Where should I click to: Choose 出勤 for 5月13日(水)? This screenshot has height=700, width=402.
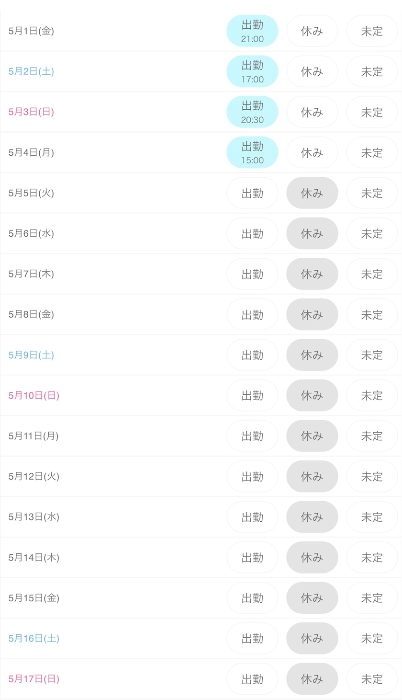[252, 517]
